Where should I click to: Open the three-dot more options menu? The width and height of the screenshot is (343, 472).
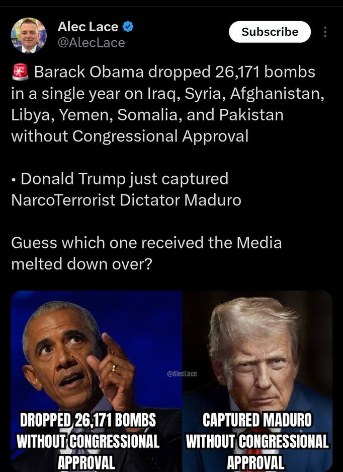click(325, 32)
